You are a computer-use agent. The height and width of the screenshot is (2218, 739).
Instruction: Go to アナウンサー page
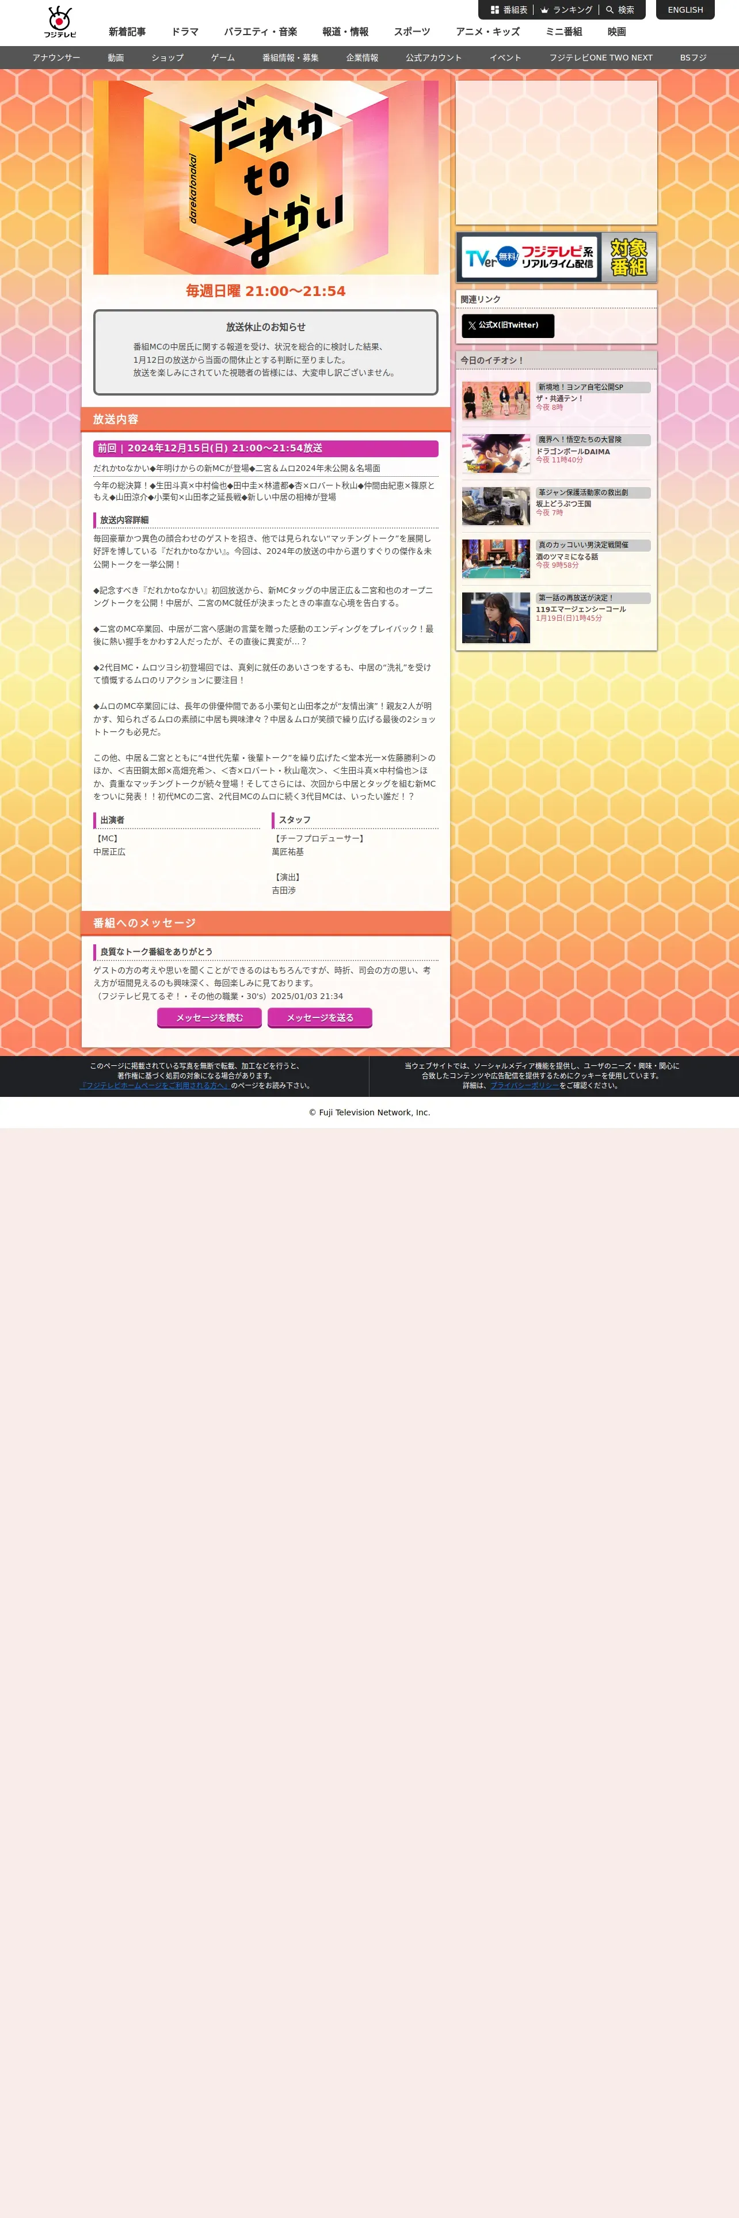[x=57, y=58]
